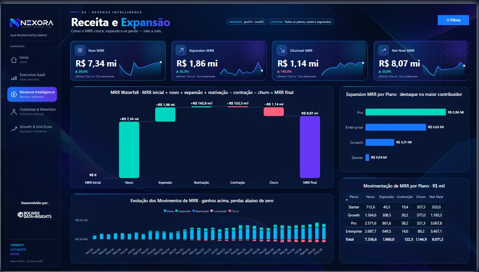Select the Pro plan expansion bar

tap(406, 112)
